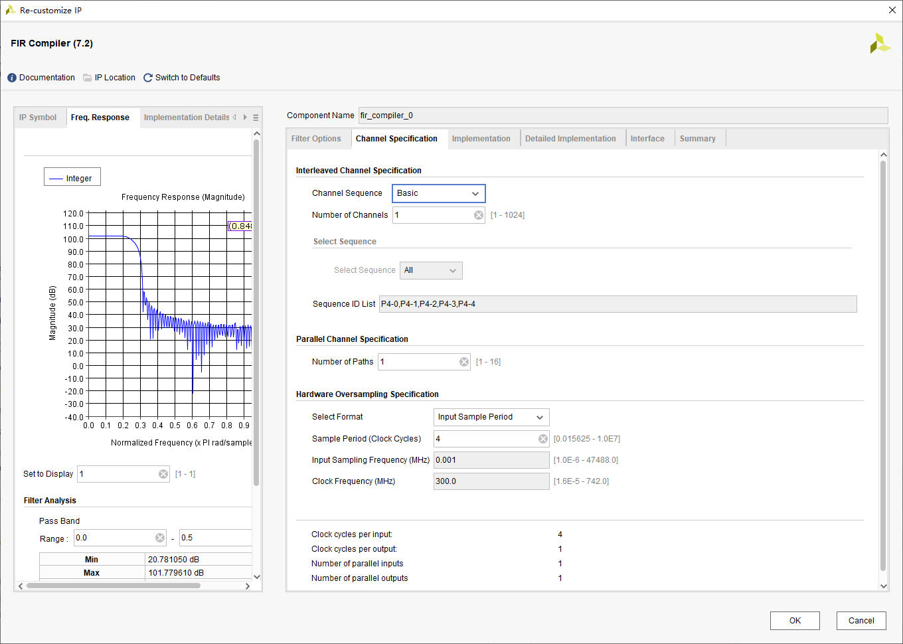Image resolution: width=903 pixels, height=644 pixels.
Task: Open the left panel tab list menu
Action: [x=256, y=118]
